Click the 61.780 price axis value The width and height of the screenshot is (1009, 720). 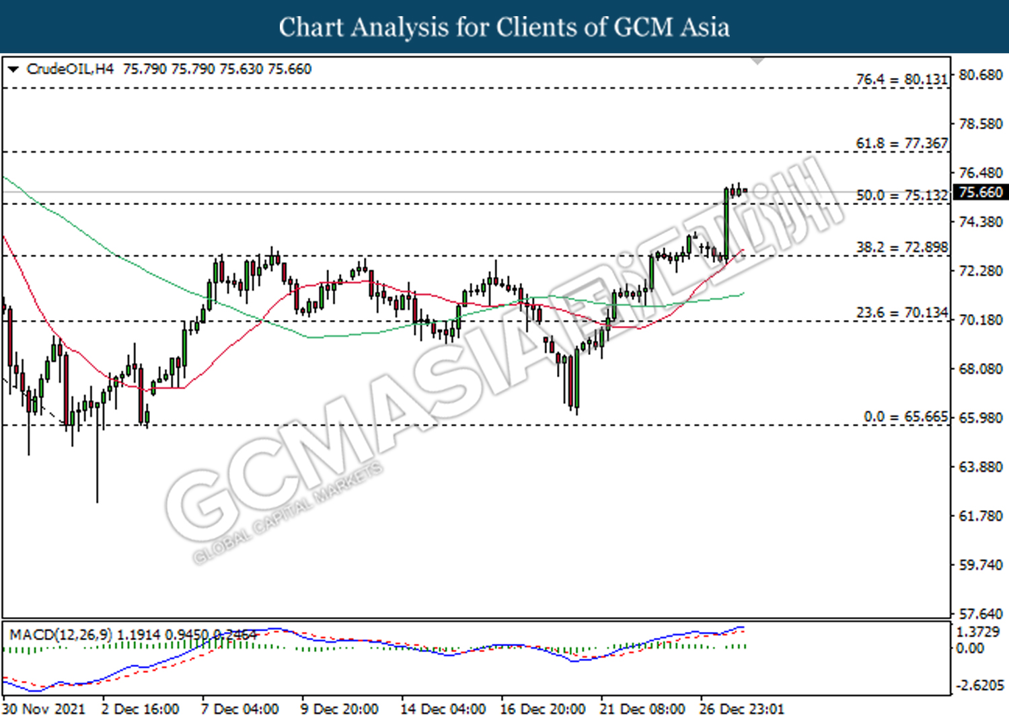tap(981, 516)
